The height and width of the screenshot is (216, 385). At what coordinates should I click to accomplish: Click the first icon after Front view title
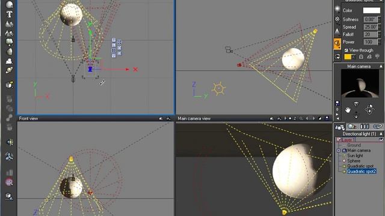click(161, 119)
